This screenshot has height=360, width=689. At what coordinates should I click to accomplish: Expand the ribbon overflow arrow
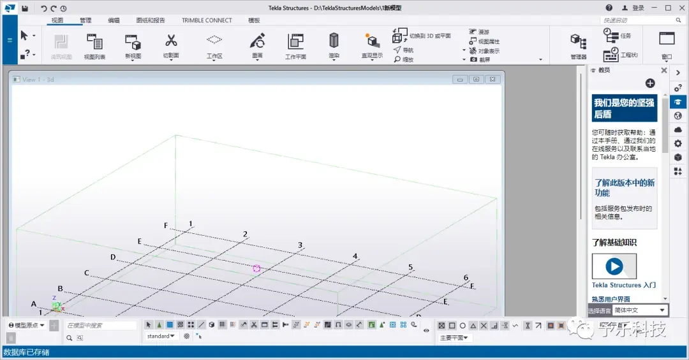(540, 59)
